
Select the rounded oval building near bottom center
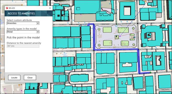pos(79,78)
